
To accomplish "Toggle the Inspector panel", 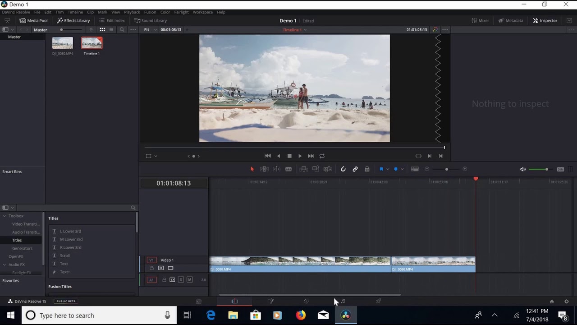I will 545,20.
